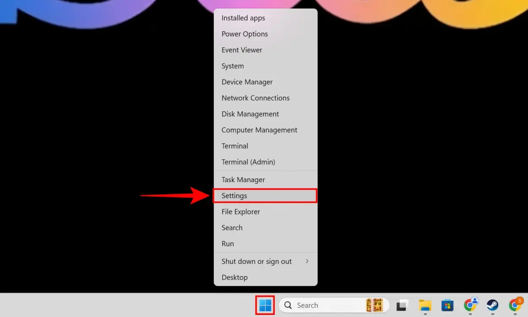Open the Microsoft Store taskbar icon
Viewport: 528px width, 317px height.
coord(447,305)
